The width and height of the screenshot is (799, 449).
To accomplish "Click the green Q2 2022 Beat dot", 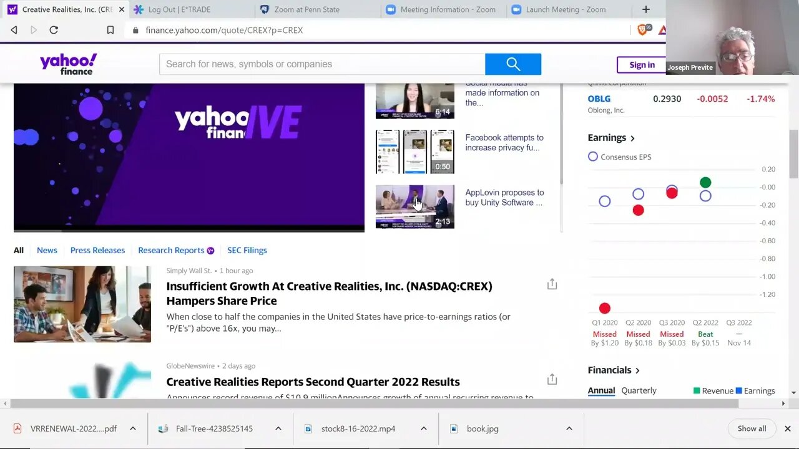I will coord(705,182).
